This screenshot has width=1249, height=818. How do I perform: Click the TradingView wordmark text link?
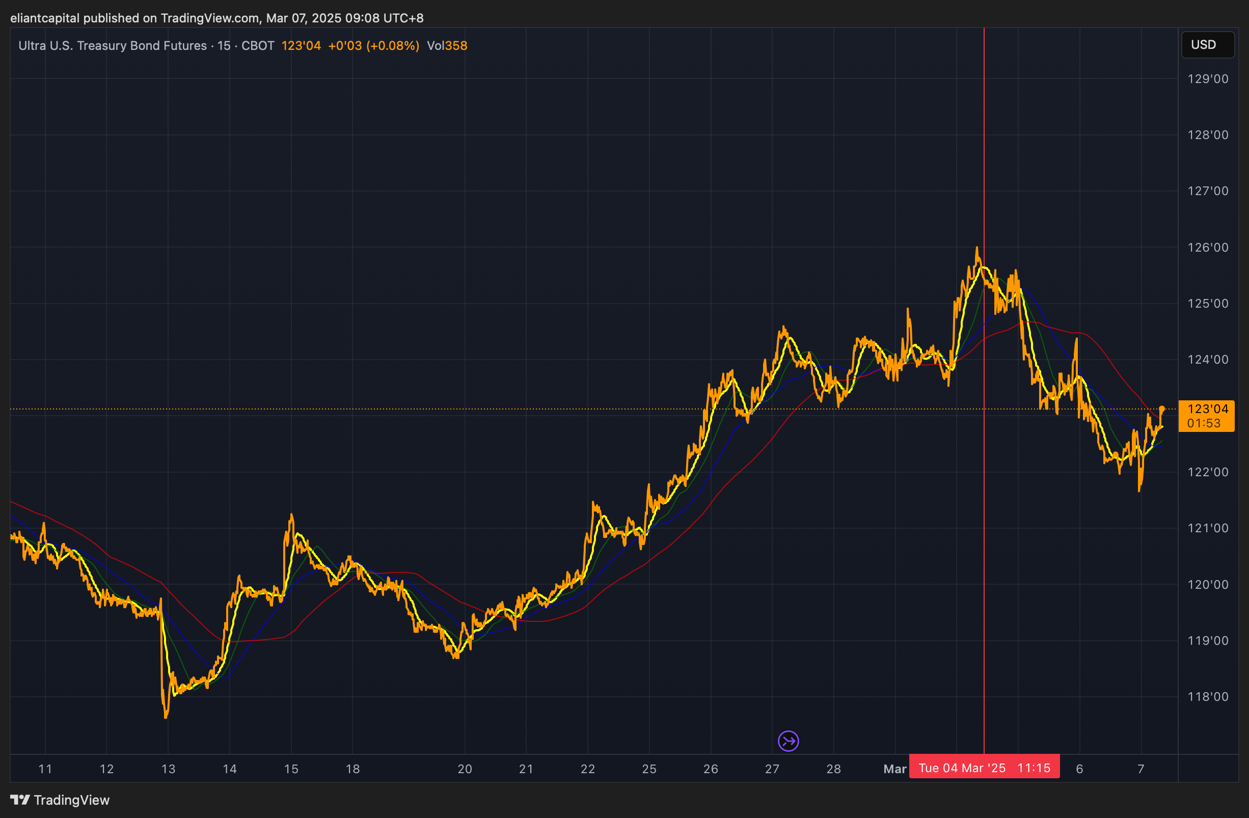click(x=71, y=800)
